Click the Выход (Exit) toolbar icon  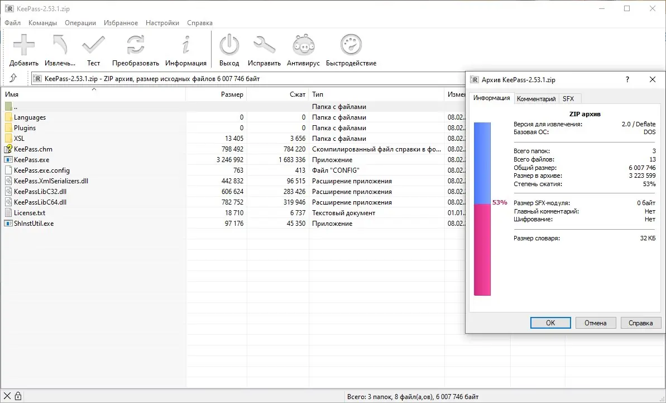pos(229,45)
